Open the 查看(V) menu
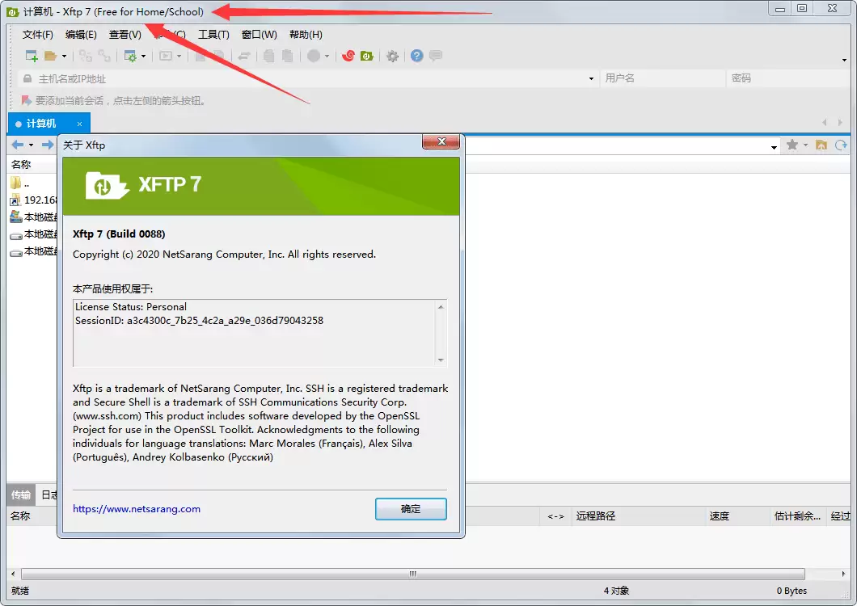The width and height of the screenshot is (857, 606). [x=125, y=35]
